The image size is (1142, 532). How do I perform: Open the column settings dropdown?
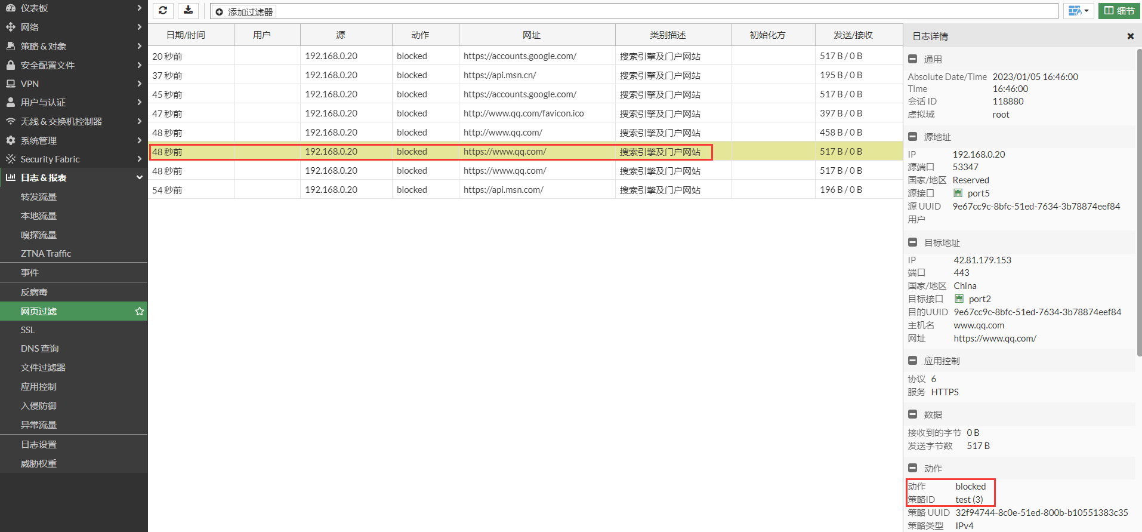1078,11
